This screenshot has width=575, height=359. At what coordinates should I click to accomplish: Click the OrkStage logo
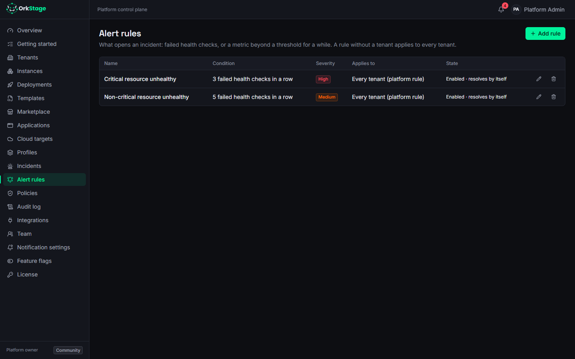point(26,8)
